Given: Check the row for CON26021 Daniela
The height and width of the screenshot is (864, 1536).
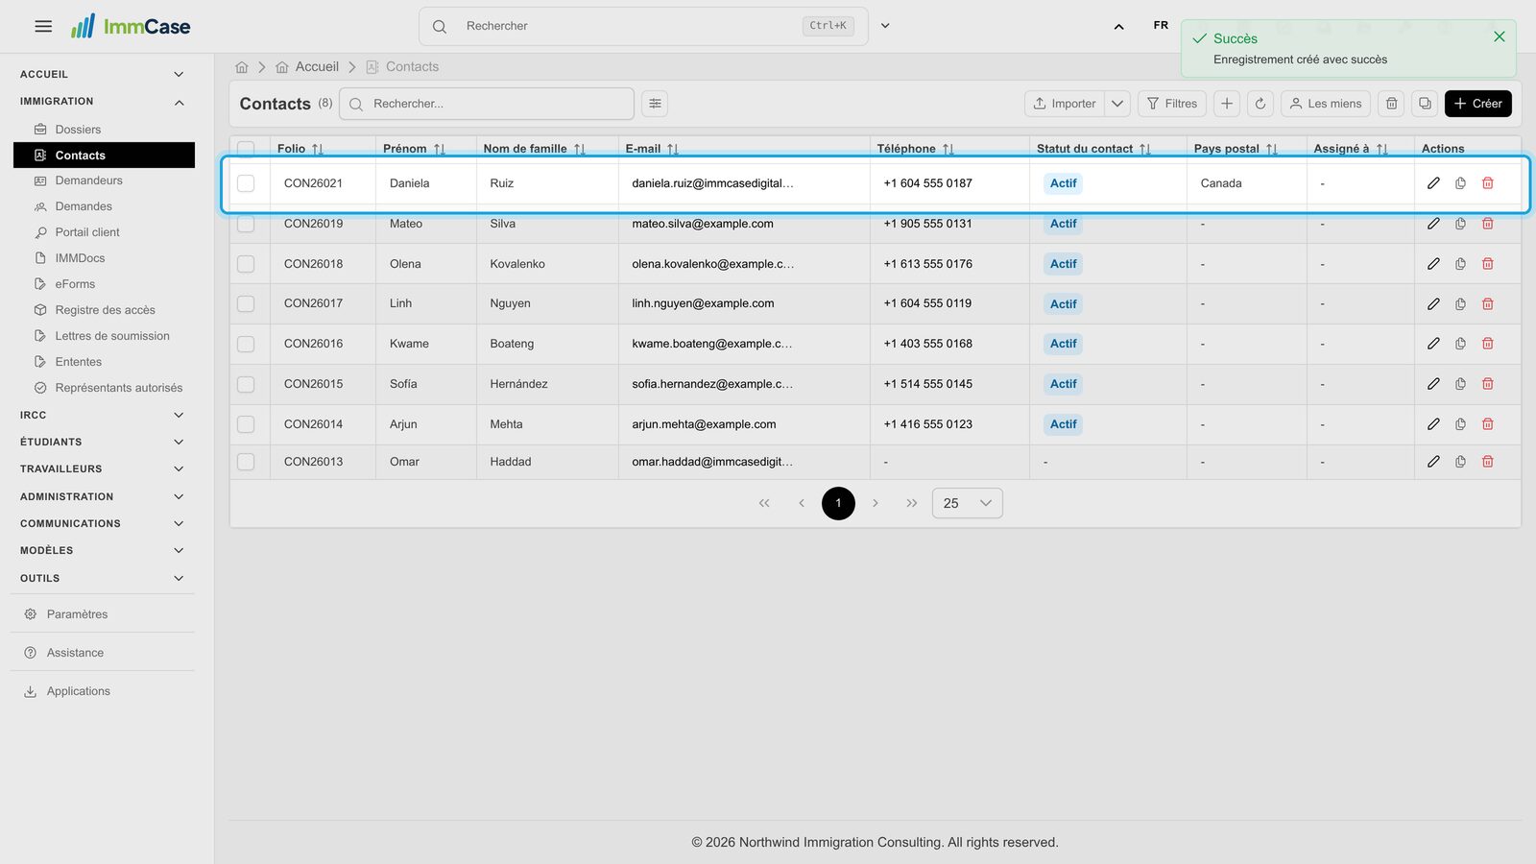Looking at the screenshot, I should click(x=246, y=183).
